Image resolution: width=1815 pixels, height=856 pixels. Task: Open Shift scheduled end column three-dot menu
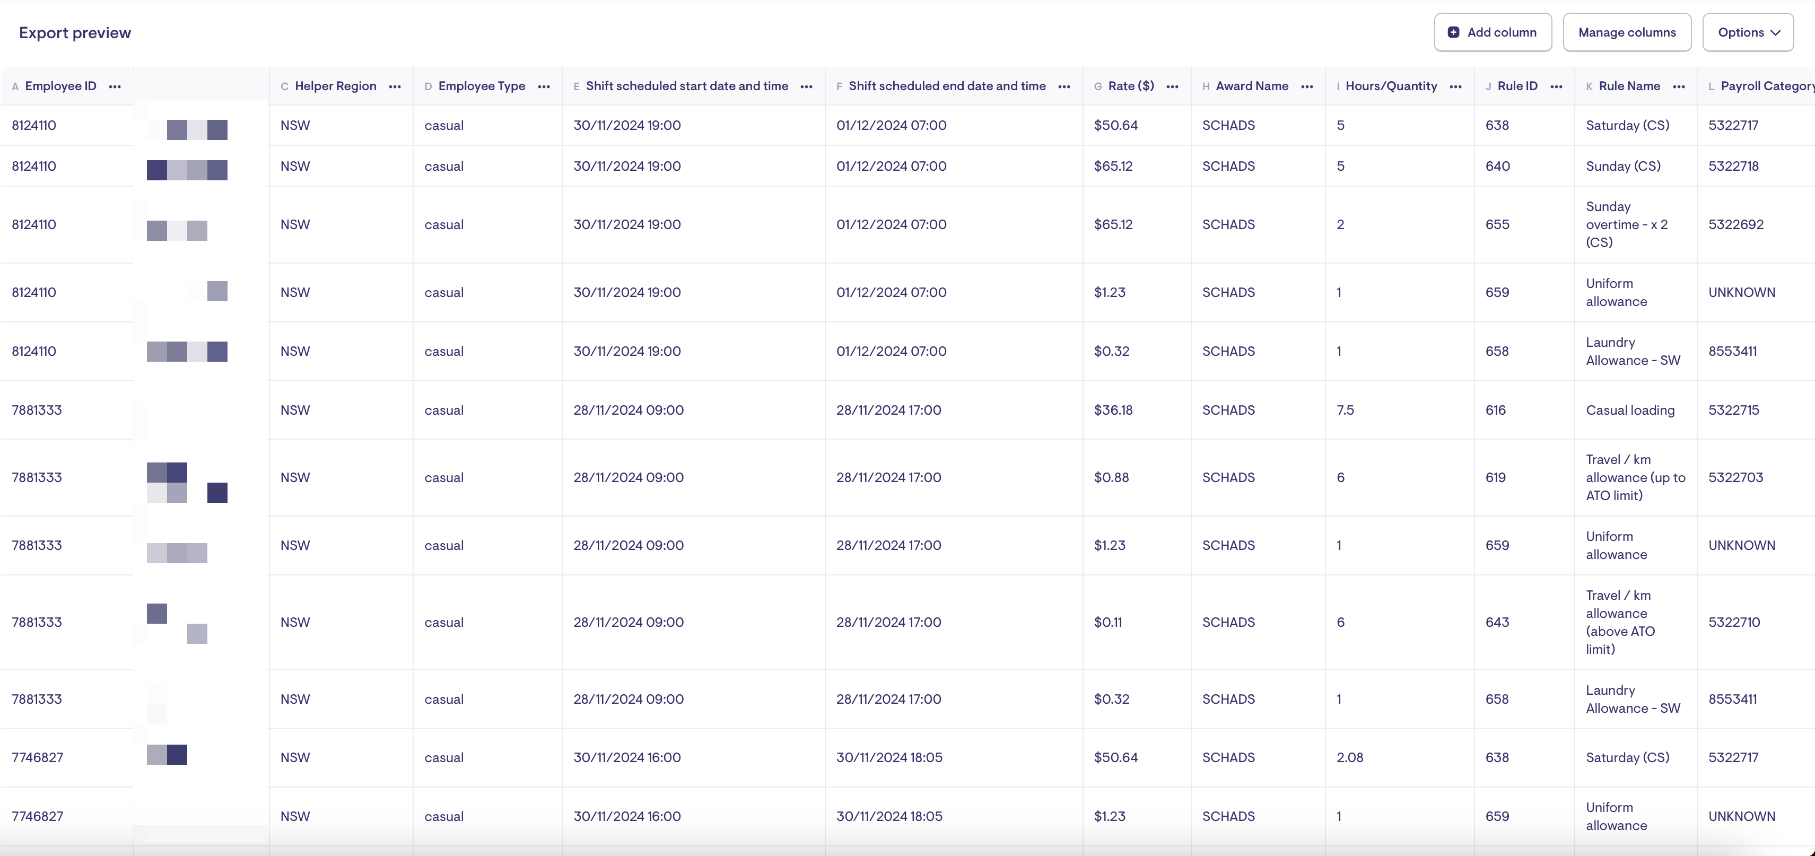1064,86
